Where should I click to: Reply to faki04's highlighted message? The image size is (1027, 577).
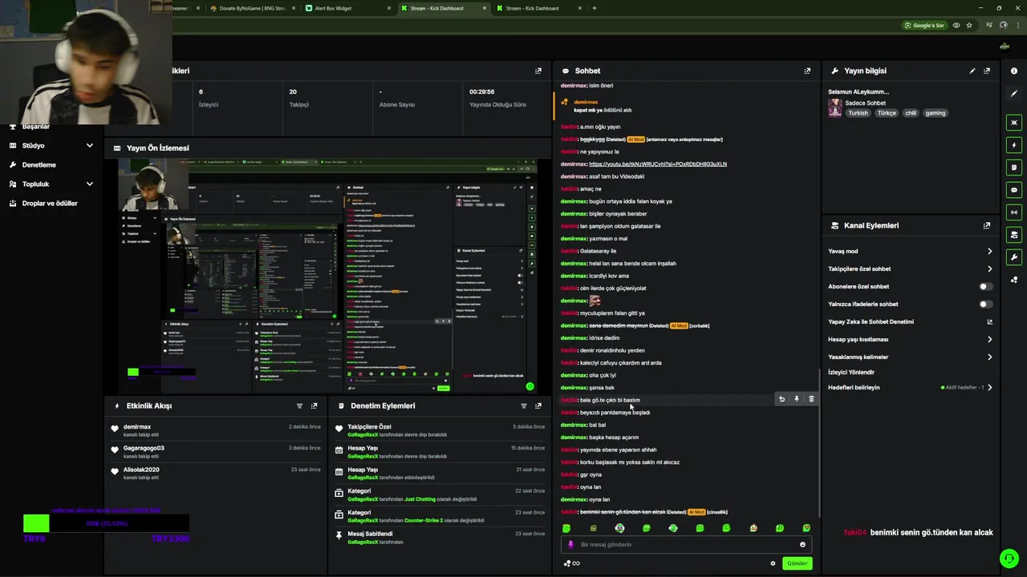tap(781, 399)
